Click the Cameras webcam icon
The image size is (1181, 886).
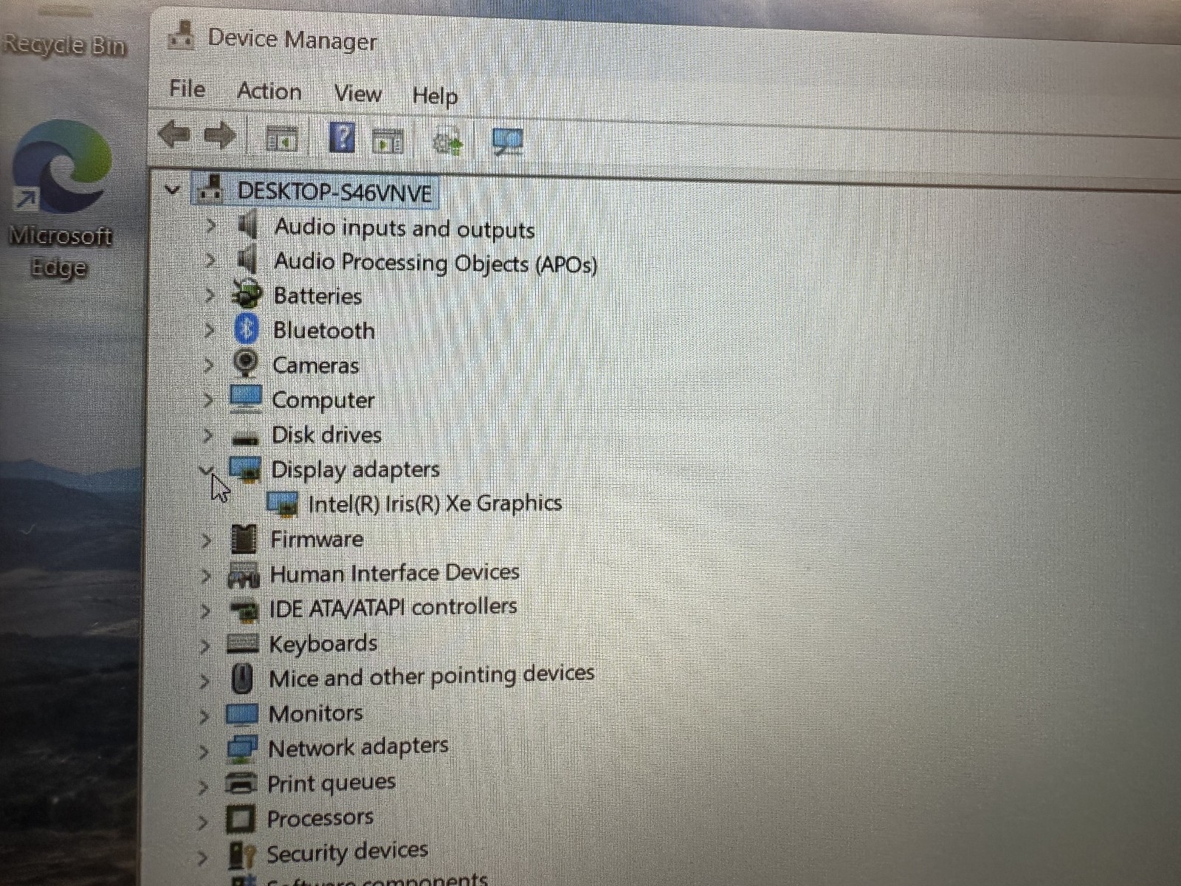click(245, 363)
